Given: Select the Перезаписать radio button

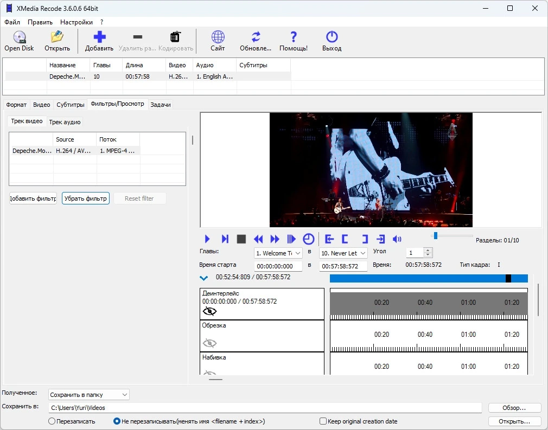Looking at the screenshot, I should (52, 421).
